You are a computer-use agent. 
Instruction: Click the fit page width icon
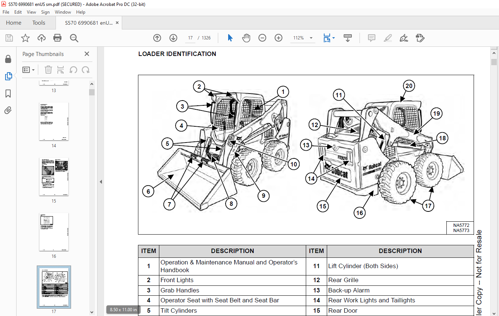(x=327, y=38)
